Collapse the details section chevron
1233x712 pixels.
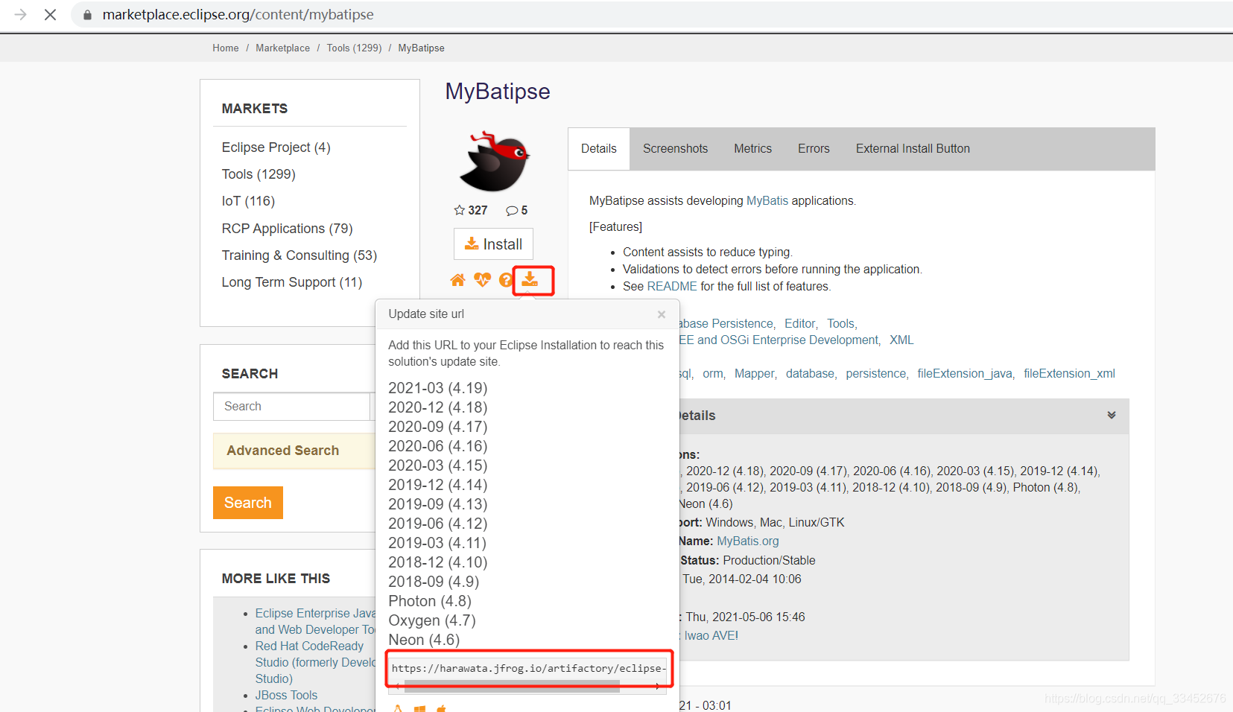point(1111,416)
